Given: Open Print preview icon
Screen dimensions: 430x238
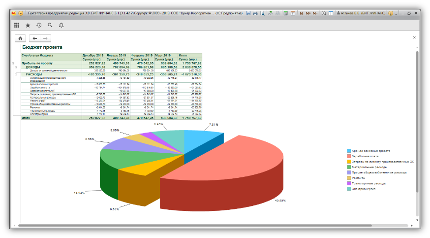Looking at the screenshot, I should 262,13.
